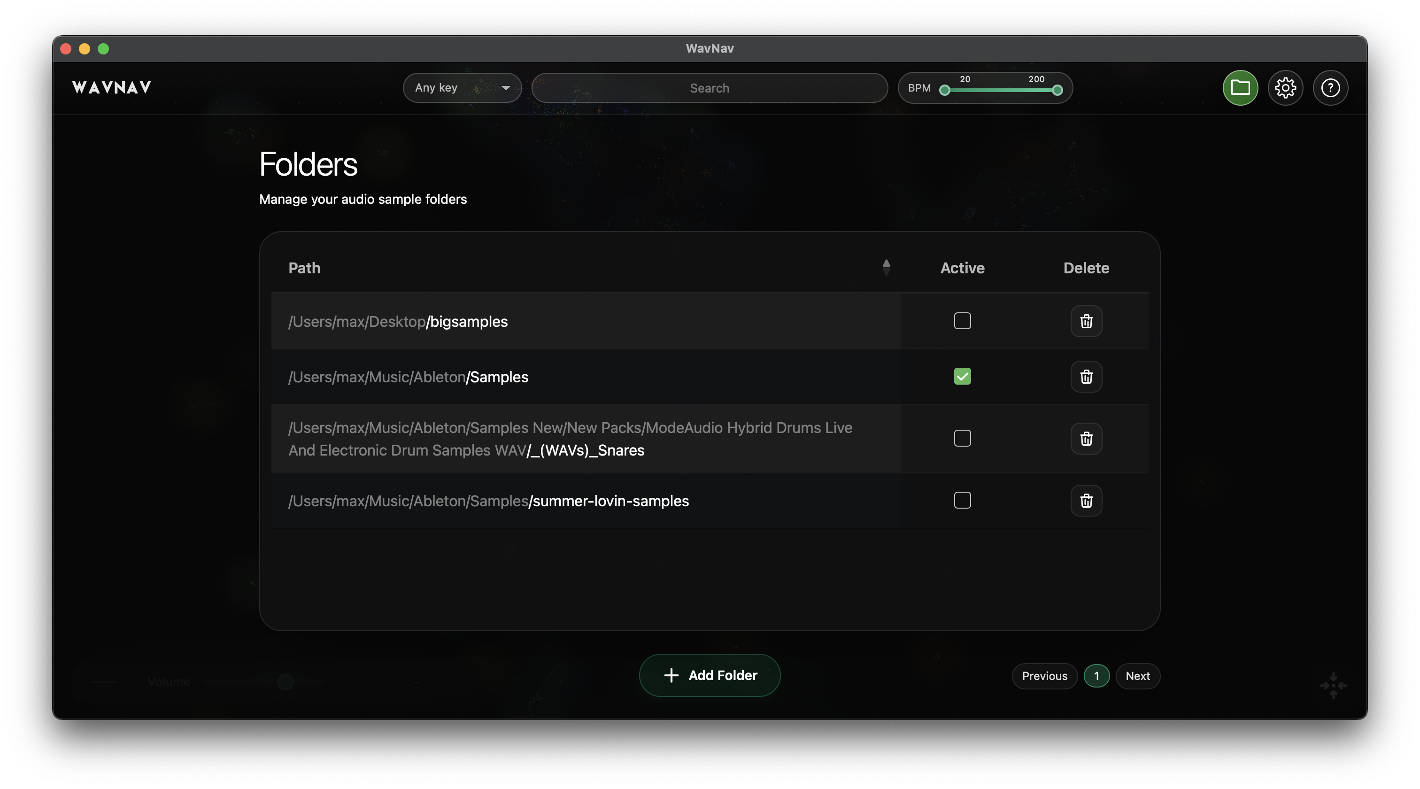Open the help question mark icon
Viewport: 1420px width, 789px height.
coord(1330,88)
